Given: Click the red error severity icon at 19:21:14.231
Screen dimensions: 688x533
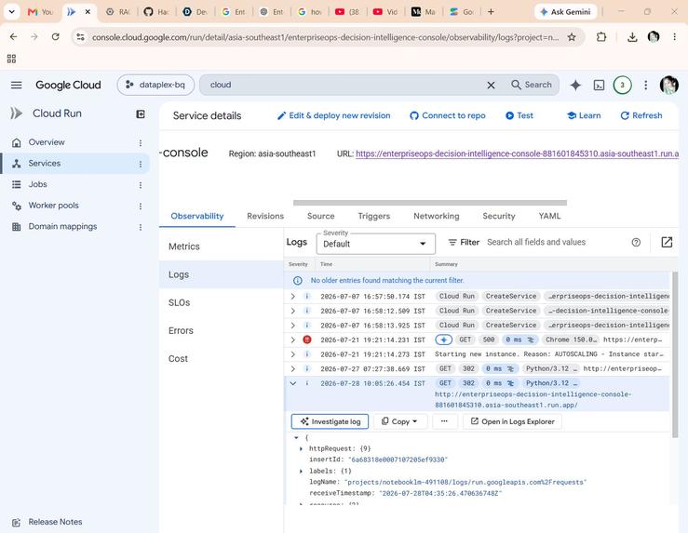Looking at the screenshot, I should click(307, 340).
